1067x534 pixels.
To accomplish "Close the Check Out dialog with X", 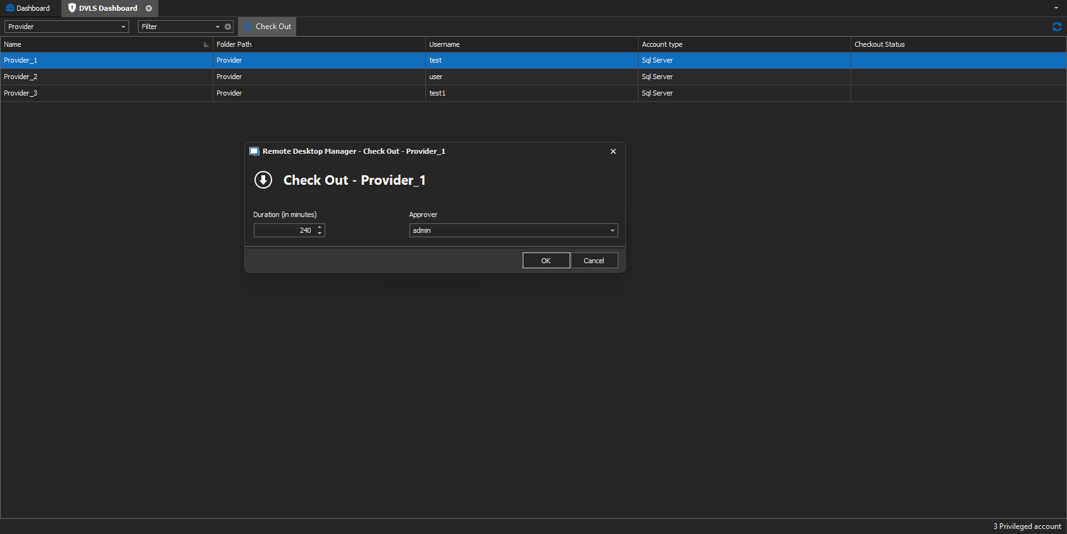I will (613, 152).
